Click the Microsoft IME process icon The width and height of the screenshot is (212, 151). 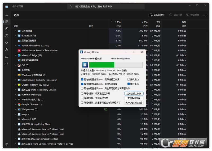point(19,119)
